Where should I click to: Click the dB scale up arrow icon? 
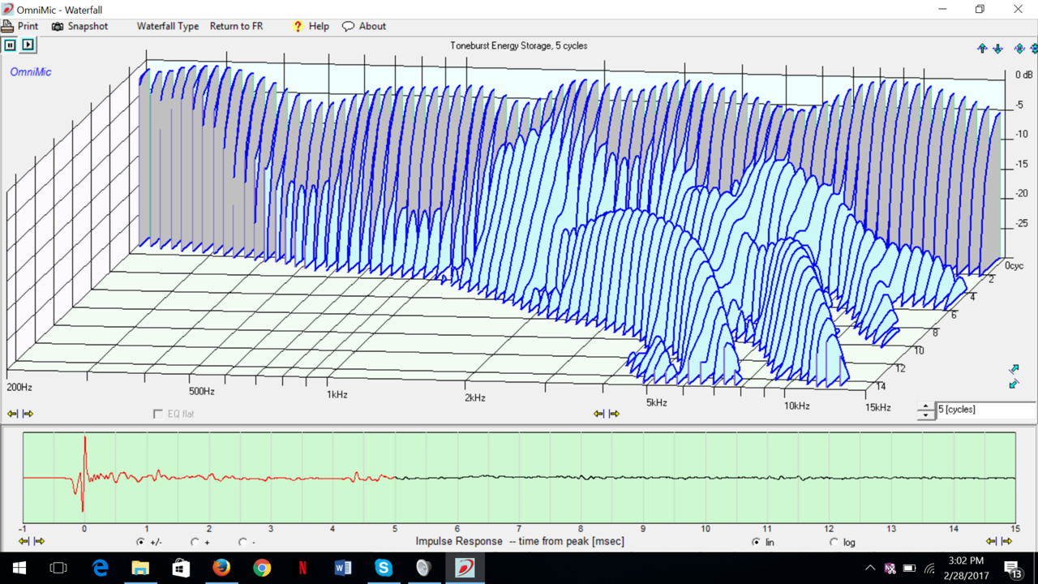click(982, 49)
